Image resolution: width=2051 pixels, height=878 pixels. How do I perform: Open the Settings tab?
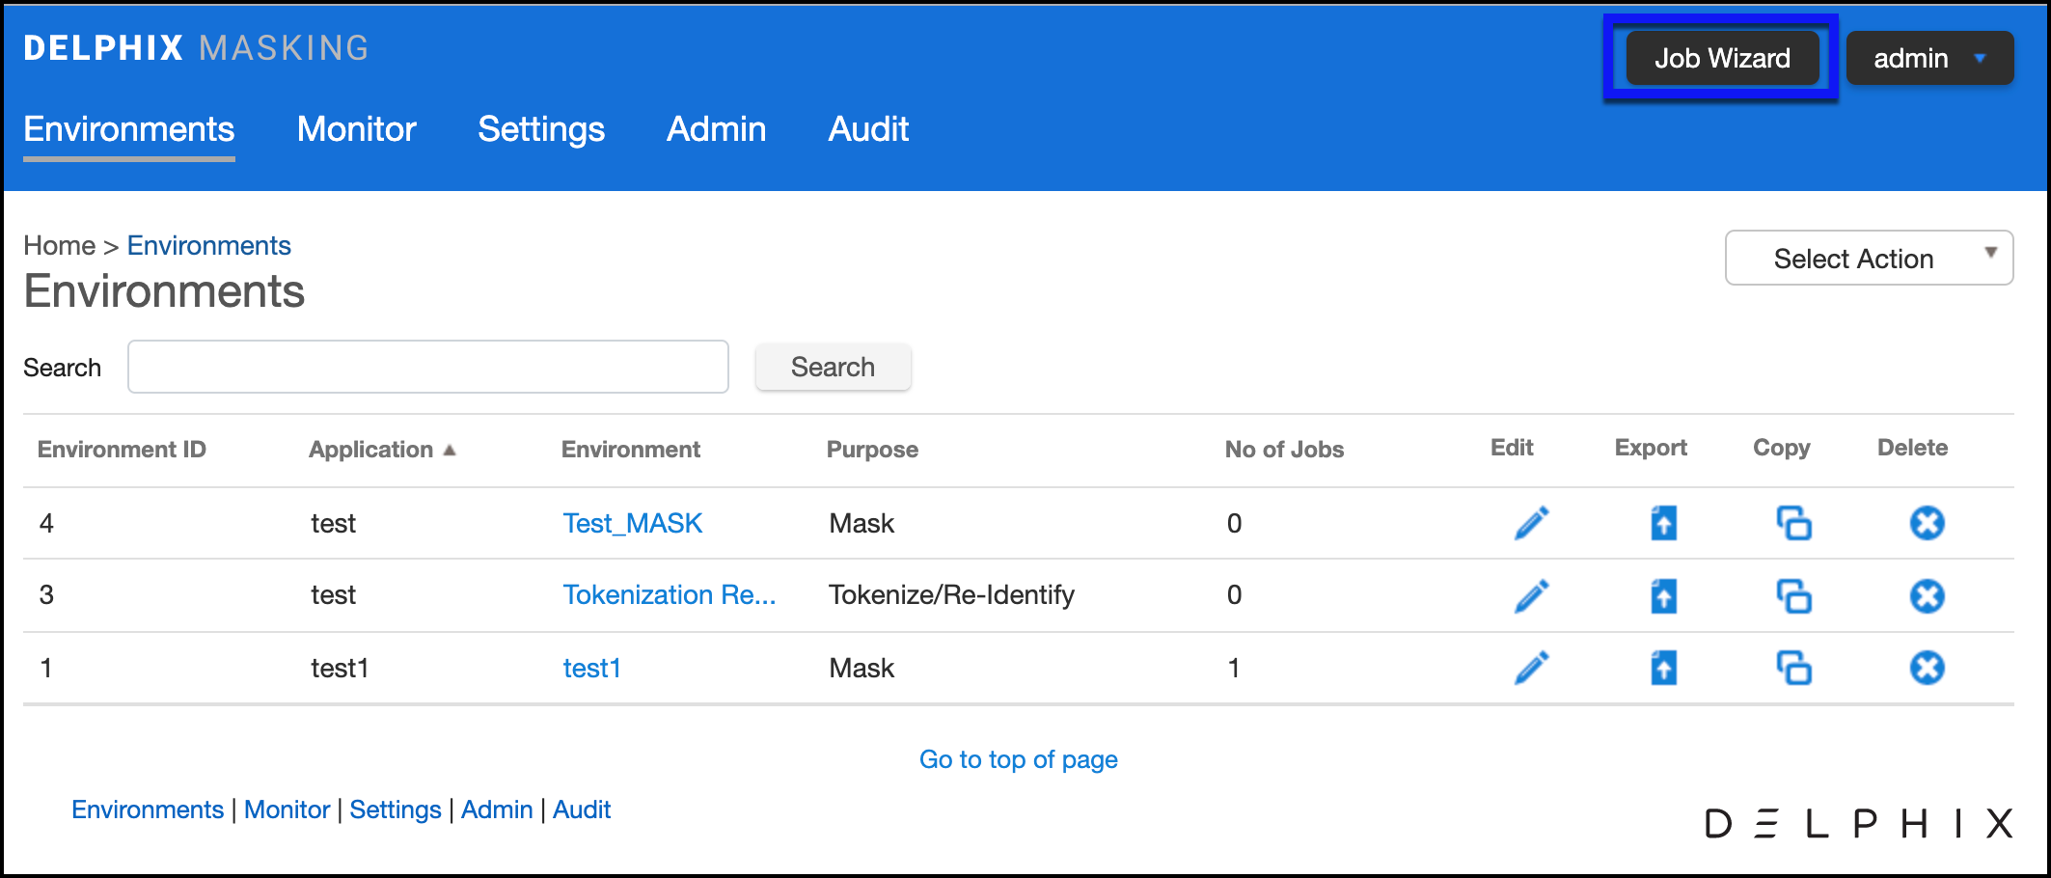click(x=541, y=129)
